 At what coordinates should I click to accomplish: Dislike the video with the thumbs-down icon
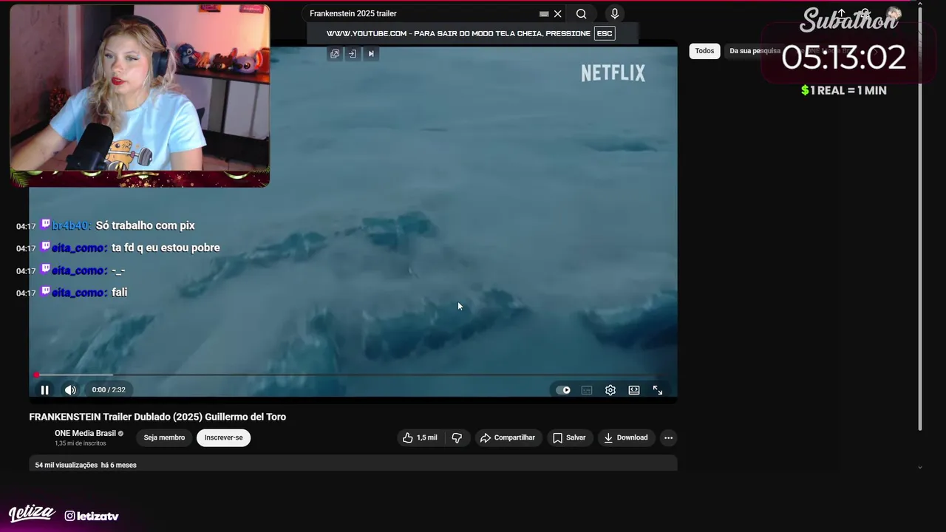[x=457, y=437]
